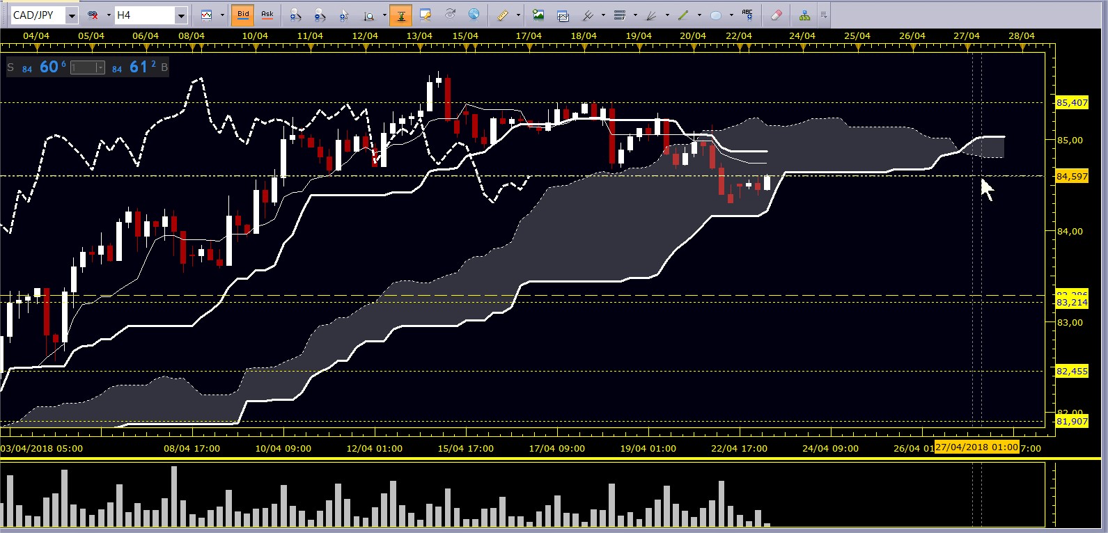The height and width of the screenshot is (533, 1108).
Task: Click the S sell price 84.606
Action: [x=38, y=67]
